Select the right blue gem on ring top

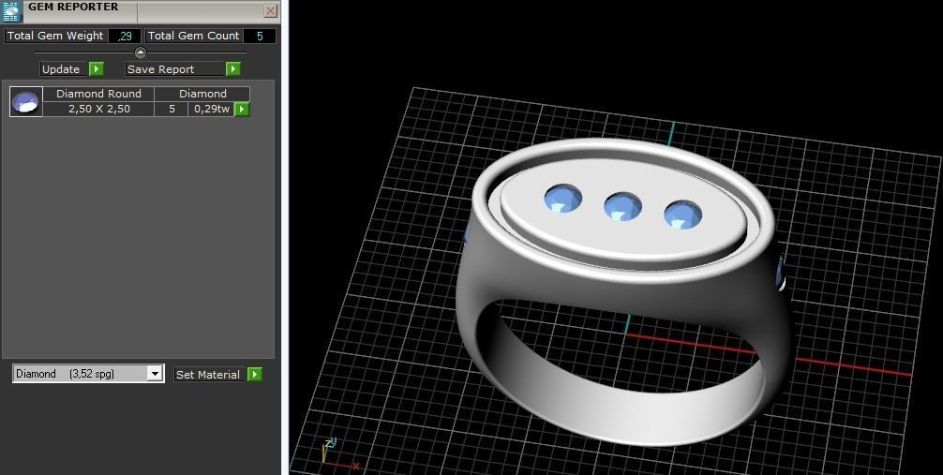pos(682,215)
